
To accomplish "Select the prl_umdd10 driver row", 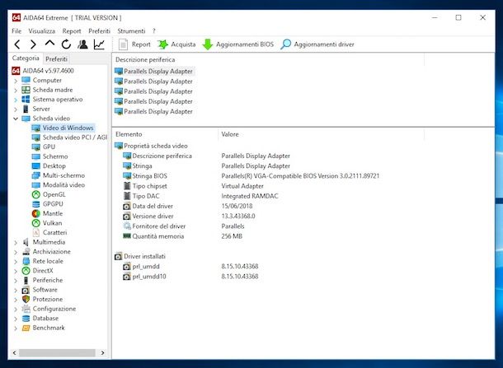I will (x=190, y=277).
